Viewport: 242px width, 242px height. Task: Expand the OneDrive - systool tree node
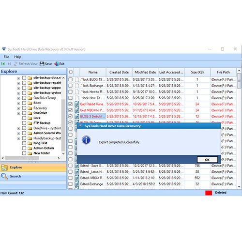pos(18,128)
